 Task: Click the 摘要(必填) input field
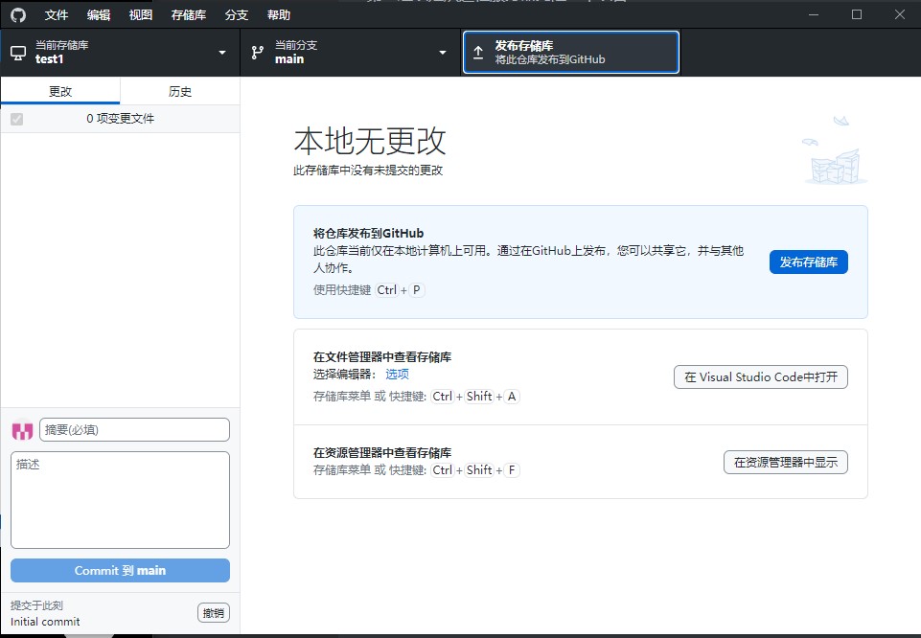tap(134, 430)
